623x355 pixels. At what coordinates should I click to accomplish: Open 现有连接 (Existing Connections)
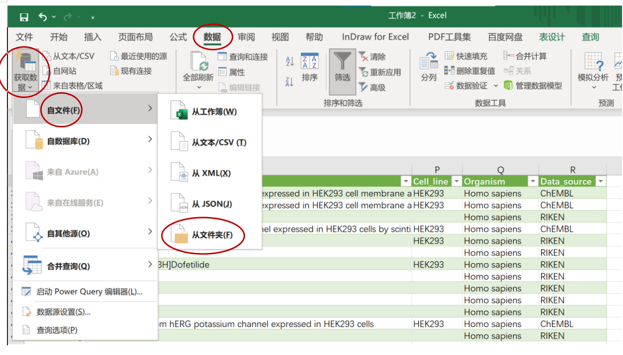click(131, 71)
